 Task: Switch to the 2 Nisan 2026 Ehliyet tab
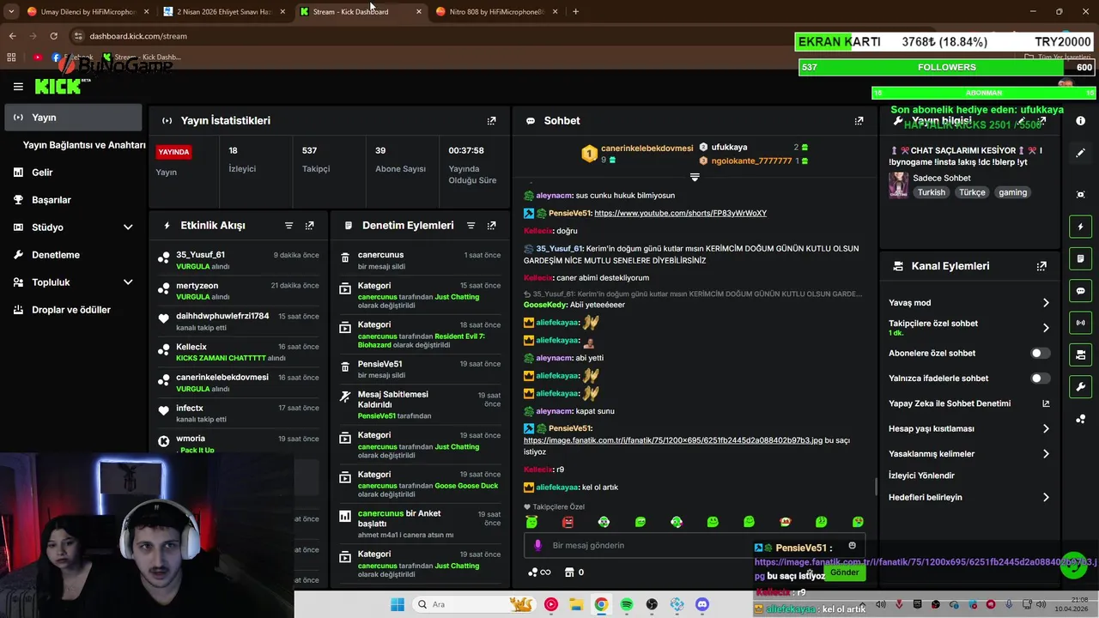tap(226, 11)
